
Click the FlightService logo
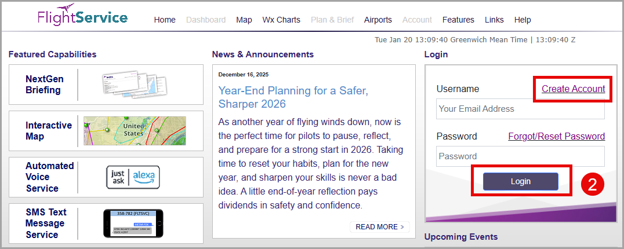82,16
